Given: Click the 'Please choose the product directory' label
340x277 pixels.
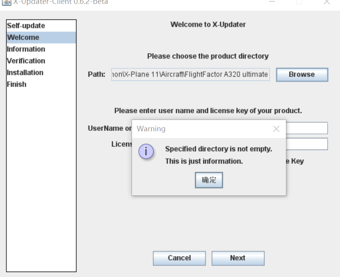Looking at the screenshot, I should (208, 56).
